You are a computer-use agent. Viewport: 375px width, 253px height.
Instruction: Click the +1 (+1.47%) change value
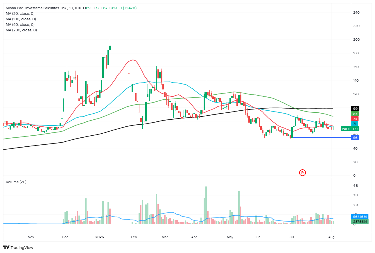(x=128, y=8)
